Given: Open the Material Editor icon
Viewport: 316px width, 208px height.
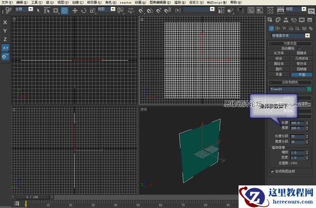Looking at the screenshot, I should tap(270, 11).
